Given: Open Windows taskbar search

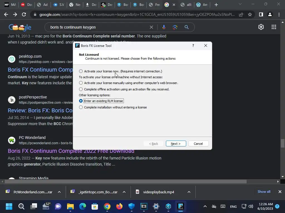Looking at the screenshot, I should click(x=21, y=206).
